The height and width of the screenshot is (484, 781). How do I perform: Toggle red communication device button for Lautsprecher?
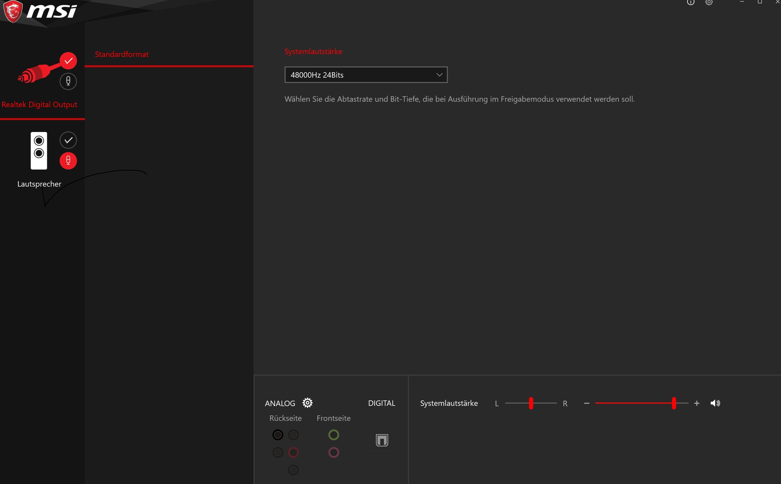(x=68, y=161)
